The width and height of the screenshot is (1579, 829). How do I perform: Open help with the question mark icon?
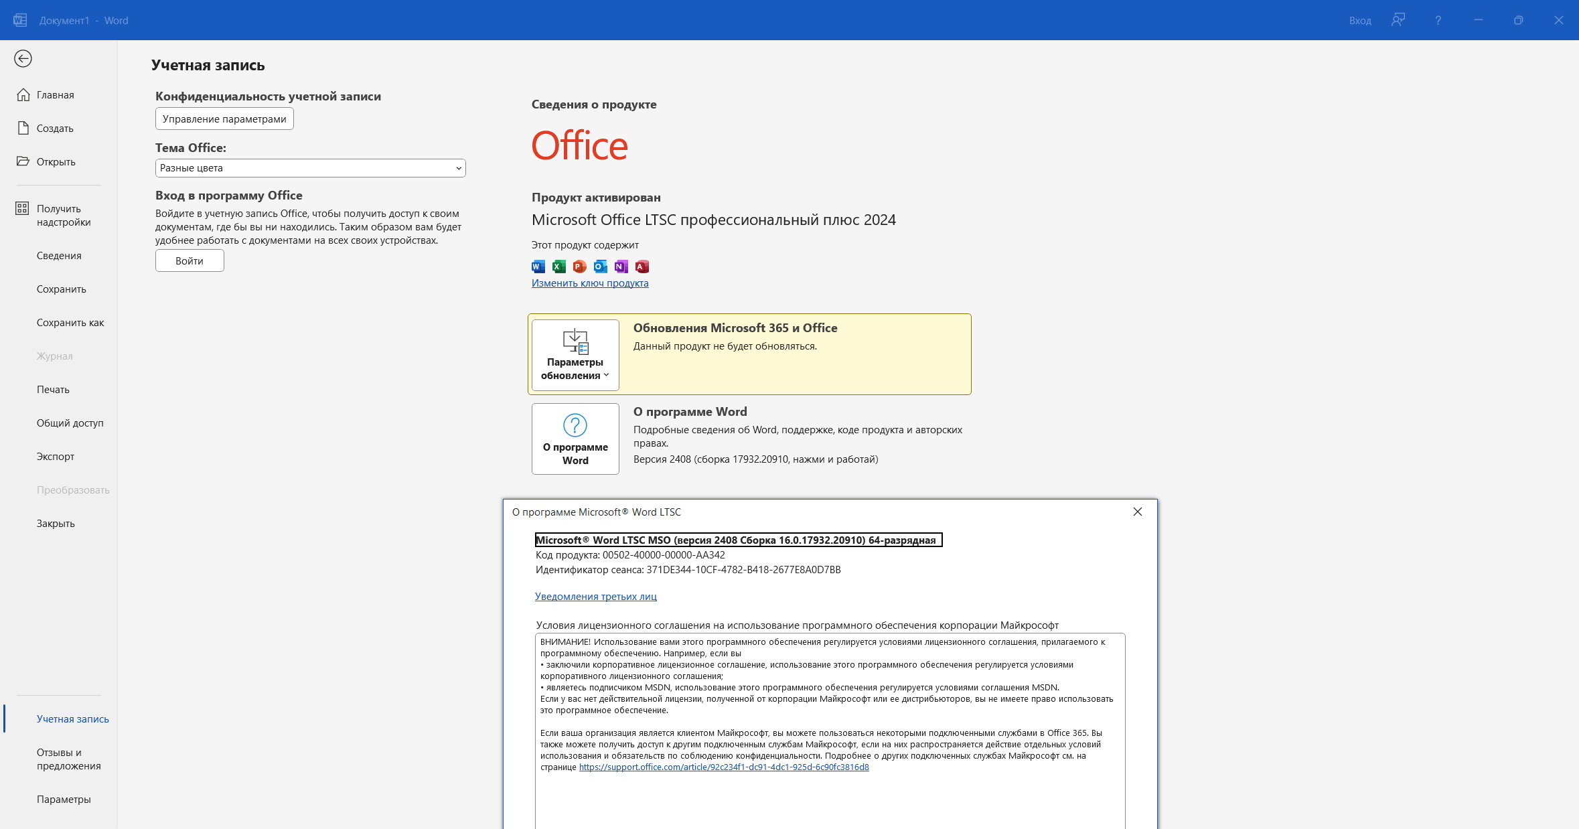pyautogui.click(x=1438, y=20)
